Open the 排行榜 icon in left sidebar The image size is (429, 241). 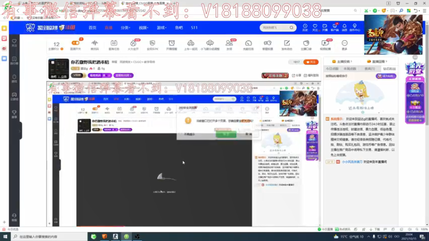pos(14,61)
